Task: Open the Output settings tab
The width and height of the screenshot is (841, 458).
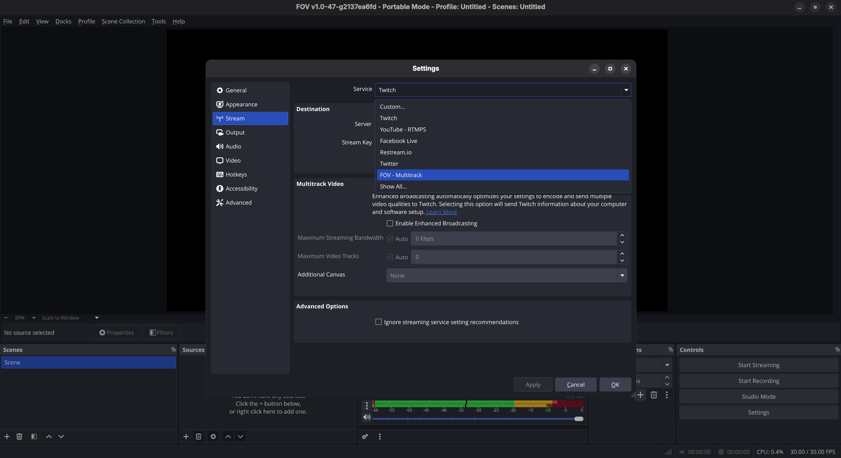Action: click(x=250, y=132)
